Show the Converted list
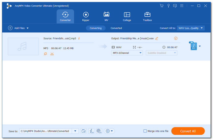213x140 pixels. (x=116, y=28)
